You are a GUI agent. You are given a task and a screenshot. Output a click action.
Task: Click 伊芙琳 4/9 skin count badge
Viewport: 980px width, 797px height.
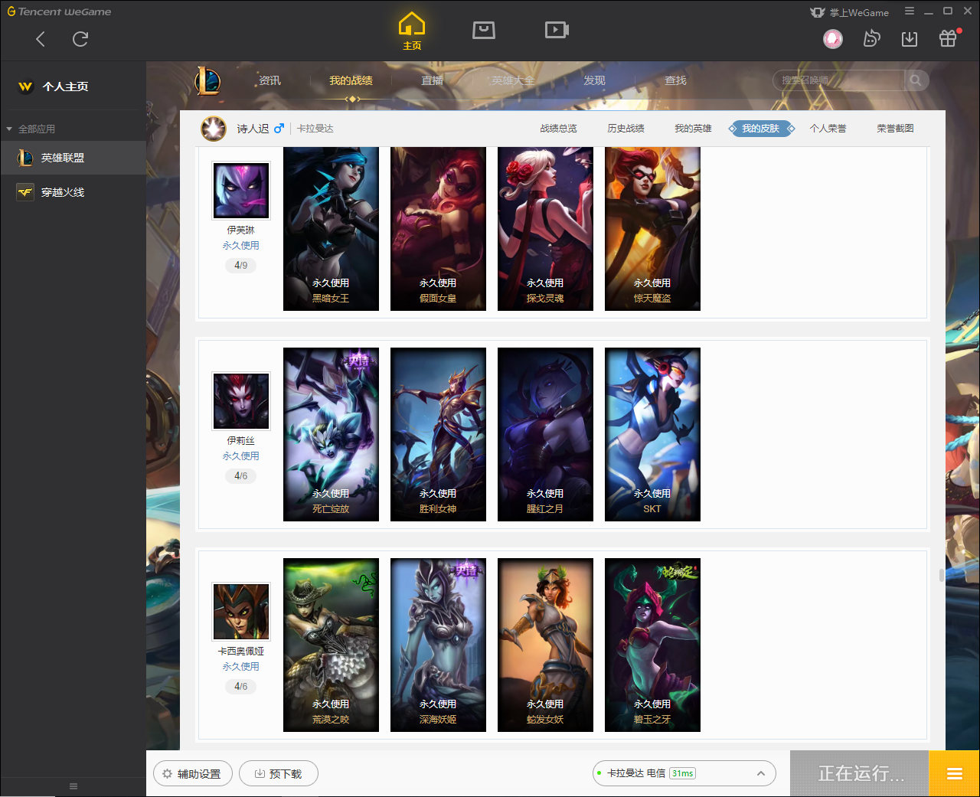(241, 265)
